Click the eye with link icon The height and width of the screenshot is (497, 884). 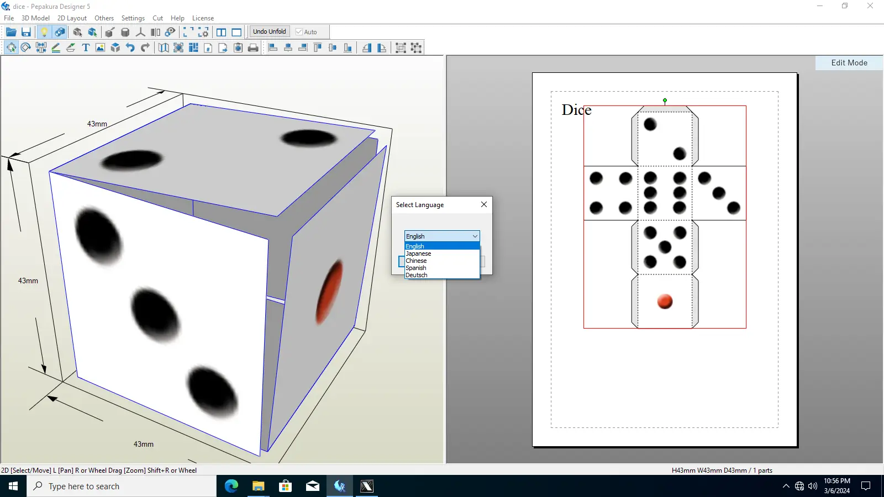click(170, 32)
